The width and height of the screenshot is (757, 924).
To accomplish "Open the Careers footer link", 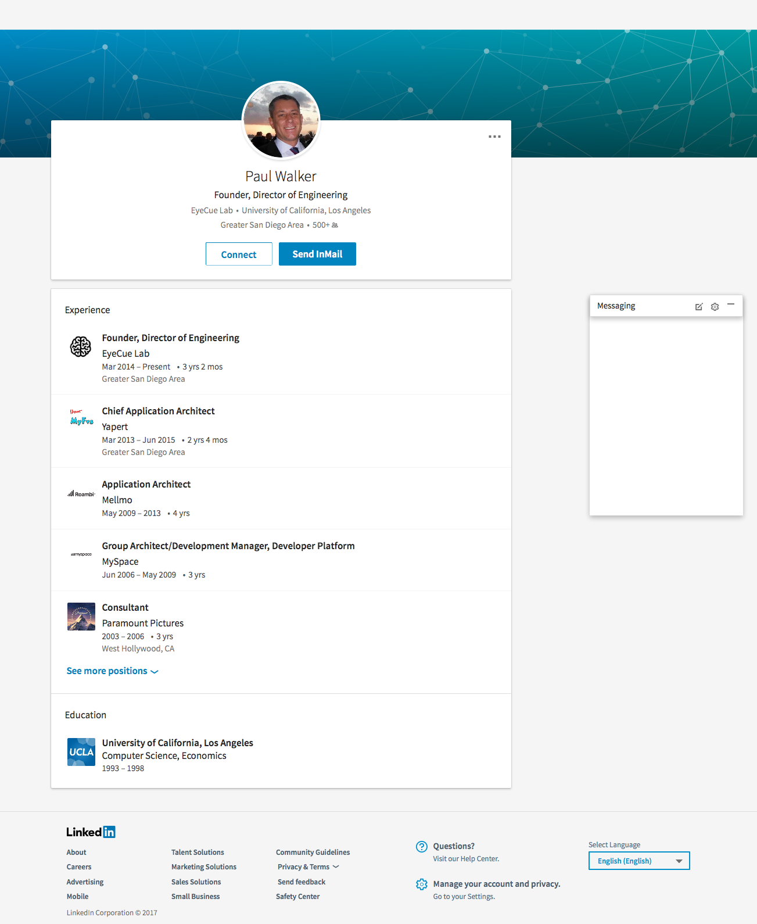I will pyautogui.click(x=79, y=867).
